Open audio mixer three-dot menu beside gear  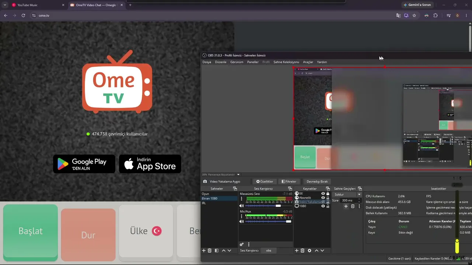pyautogui.click(x=249, y=244)
